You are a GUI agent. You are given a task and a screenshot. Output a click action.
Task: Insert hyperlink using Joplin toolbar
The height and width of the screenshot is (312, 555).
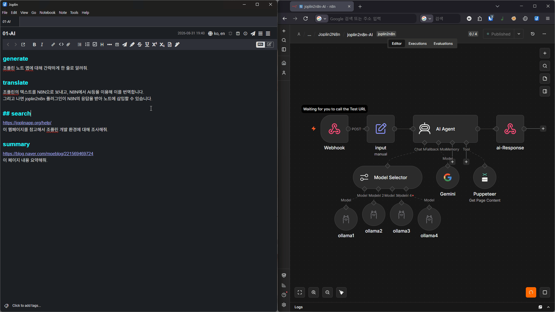coord(53,44)
